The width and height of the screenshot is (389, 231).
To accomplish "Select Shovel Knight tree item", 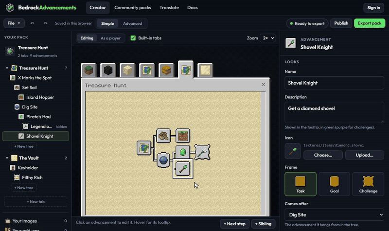I will coord(35,136).
